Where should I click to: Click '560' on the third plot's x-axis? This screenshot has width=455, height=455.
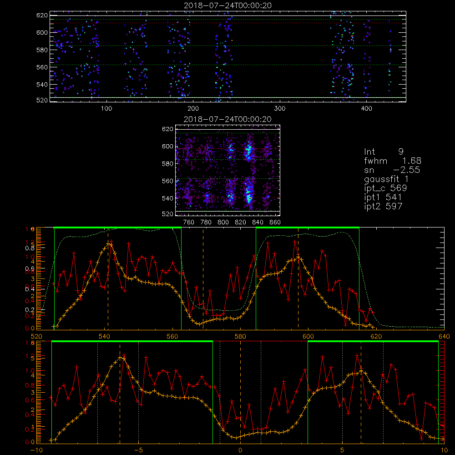coord(172,336)
